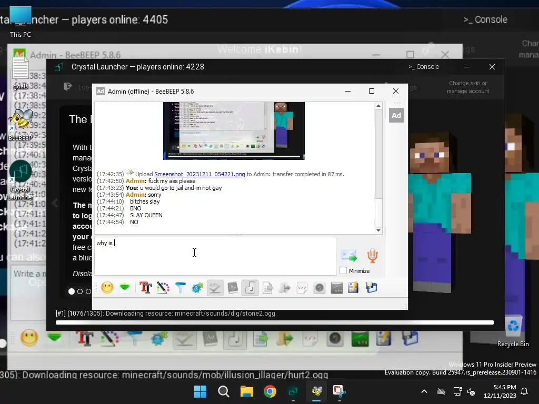Open Console in the front Crystal Launcher window

[424, 67]
